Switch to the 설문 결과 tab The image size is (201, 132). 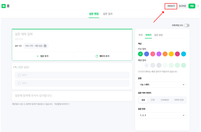(x=108, y=14)
